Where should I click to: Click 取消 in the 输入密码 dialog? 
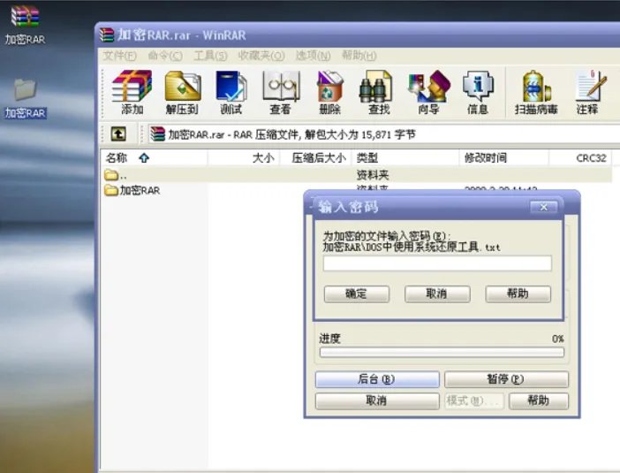click(x=437, y=294)
